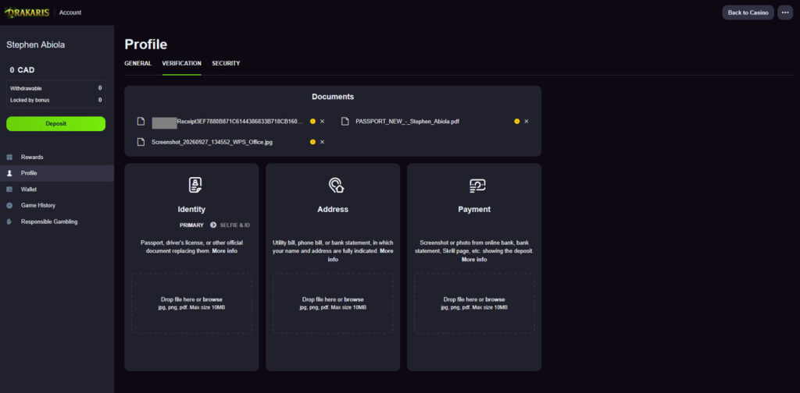Browse for file in Payment drop zone
This screenshot has height=393, width=800.
[495, 299]
